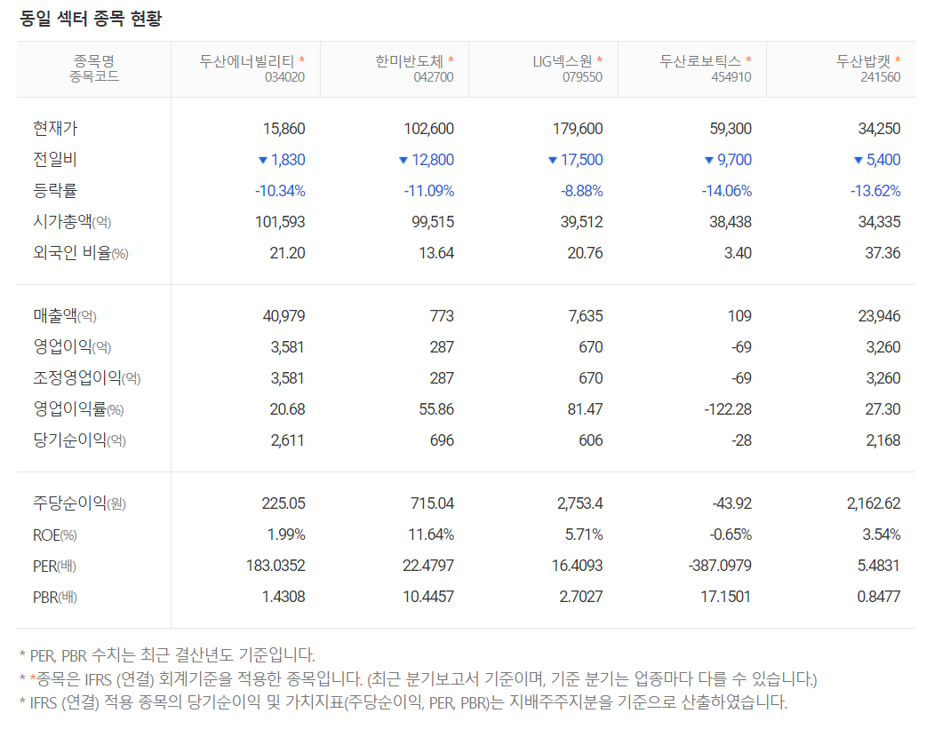Click operating margin value -122.28
This screenshot has width=926, height=737.
pyautogui.click(x=728, y=409)
